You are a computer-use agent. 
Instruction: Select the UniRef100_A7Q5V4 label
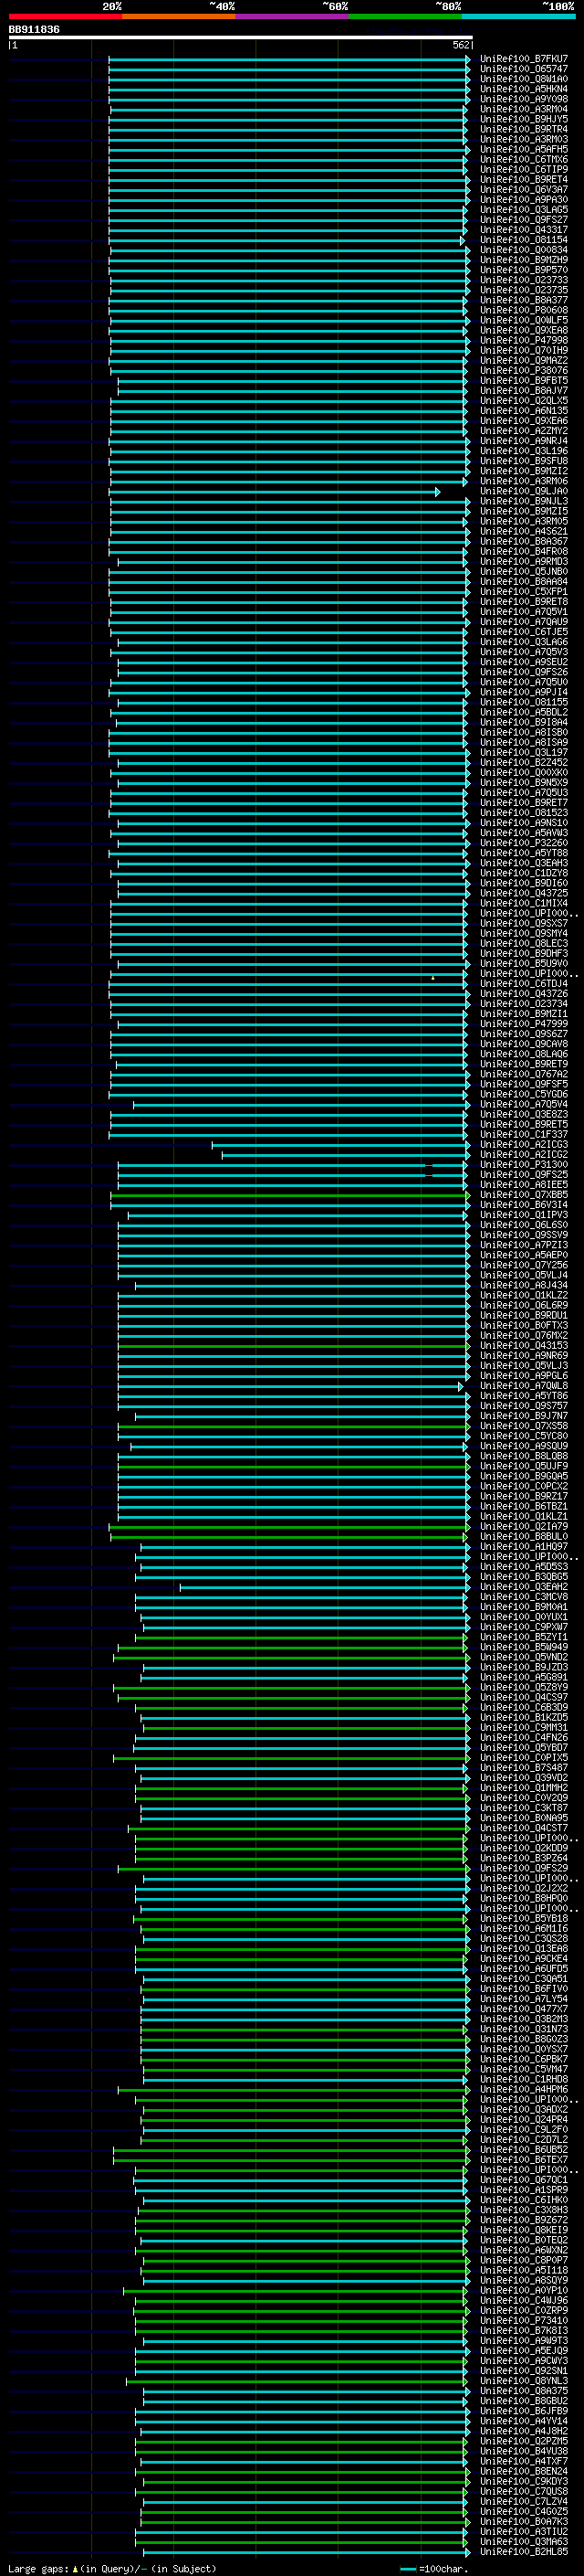[523, 1104]
